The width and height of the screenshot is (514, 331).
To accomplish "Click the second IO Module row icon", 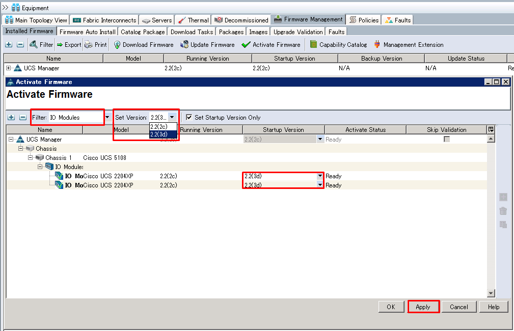I will point(59,185).
